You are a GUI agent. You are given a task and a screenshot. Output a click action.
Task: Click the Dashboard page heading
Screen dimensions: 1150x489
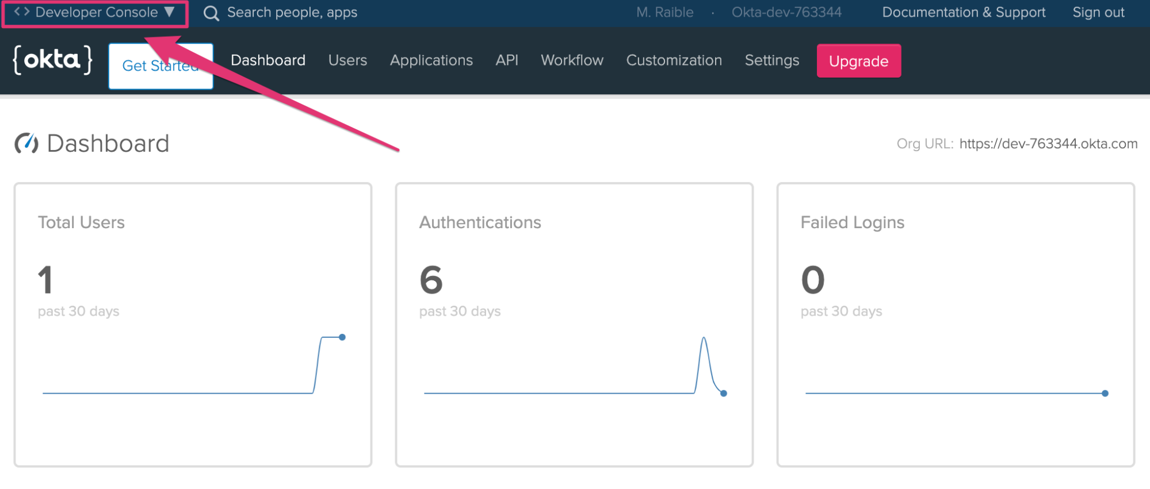point(108,143)
